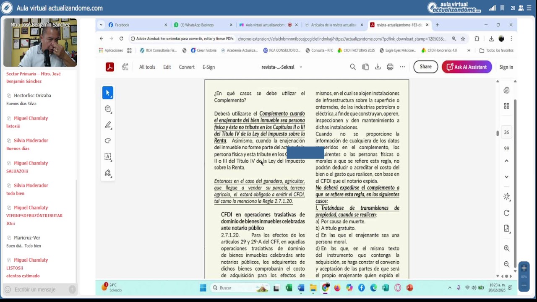Open Todos los favoritos folder
The image size is (537, 302).
(x=496, y=50)
